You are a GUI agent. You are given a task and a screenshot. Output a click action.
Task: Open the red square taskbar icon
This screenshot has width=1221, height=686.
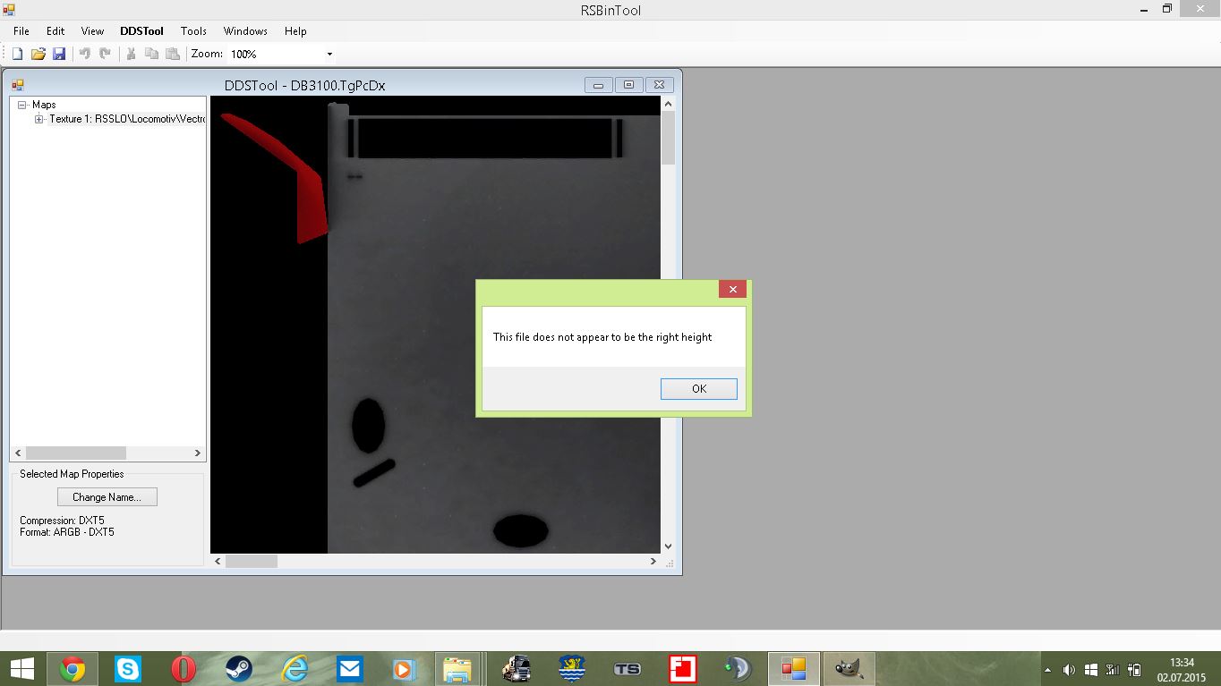(x=683, y=669)
